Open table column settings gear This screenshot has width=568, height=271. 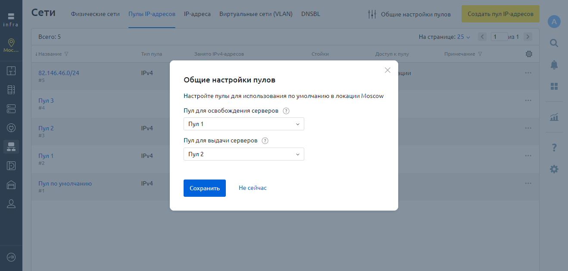pyautogui.click(x=529, y=54)
